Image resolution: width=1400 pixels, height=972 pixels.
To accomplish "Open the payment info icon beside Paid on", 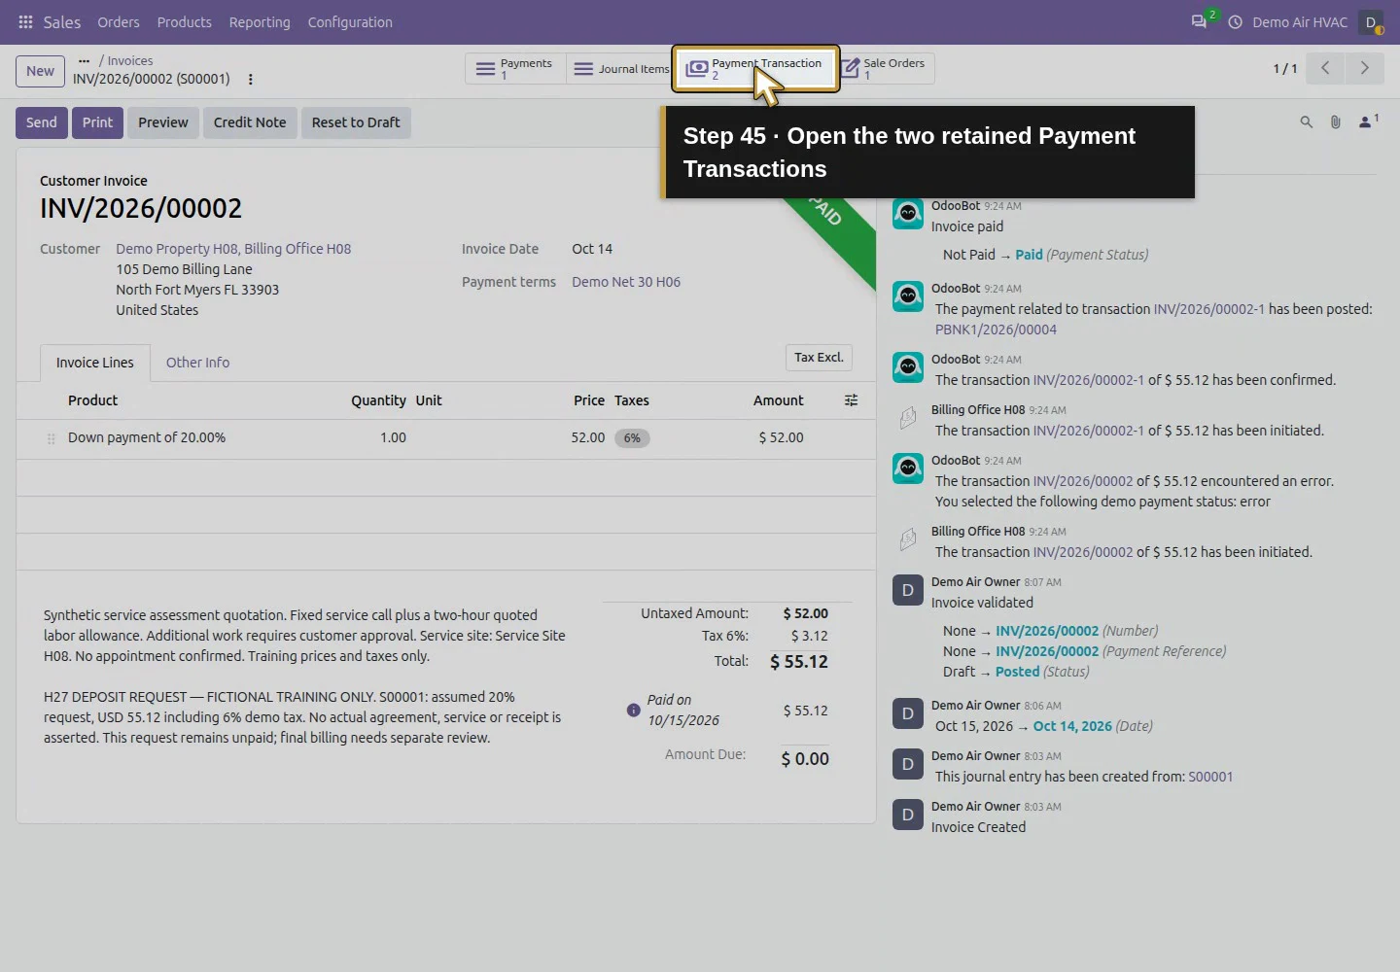I will (x=634, y=711).
